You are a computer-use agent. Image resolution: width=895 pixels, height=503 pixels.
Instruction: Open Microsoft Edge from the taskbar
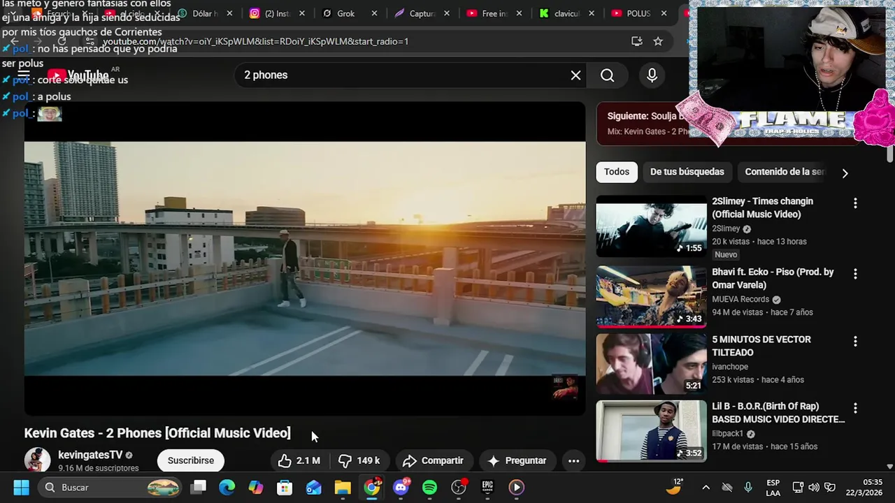[x=227, y=487]
